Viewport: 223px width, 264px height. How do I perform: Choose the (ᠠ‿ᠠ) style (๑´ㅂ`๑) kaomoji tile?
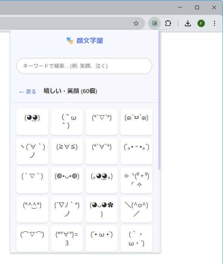[136, 122]
